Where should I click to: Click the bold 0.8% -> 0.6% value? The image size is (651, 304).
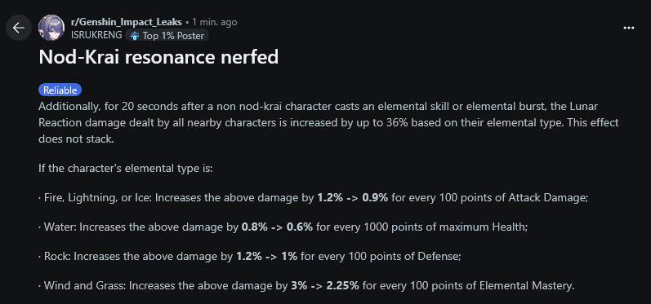coord(277,227)
